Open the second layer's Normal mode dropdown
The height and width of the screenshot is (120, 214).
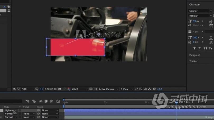[11, 114]
